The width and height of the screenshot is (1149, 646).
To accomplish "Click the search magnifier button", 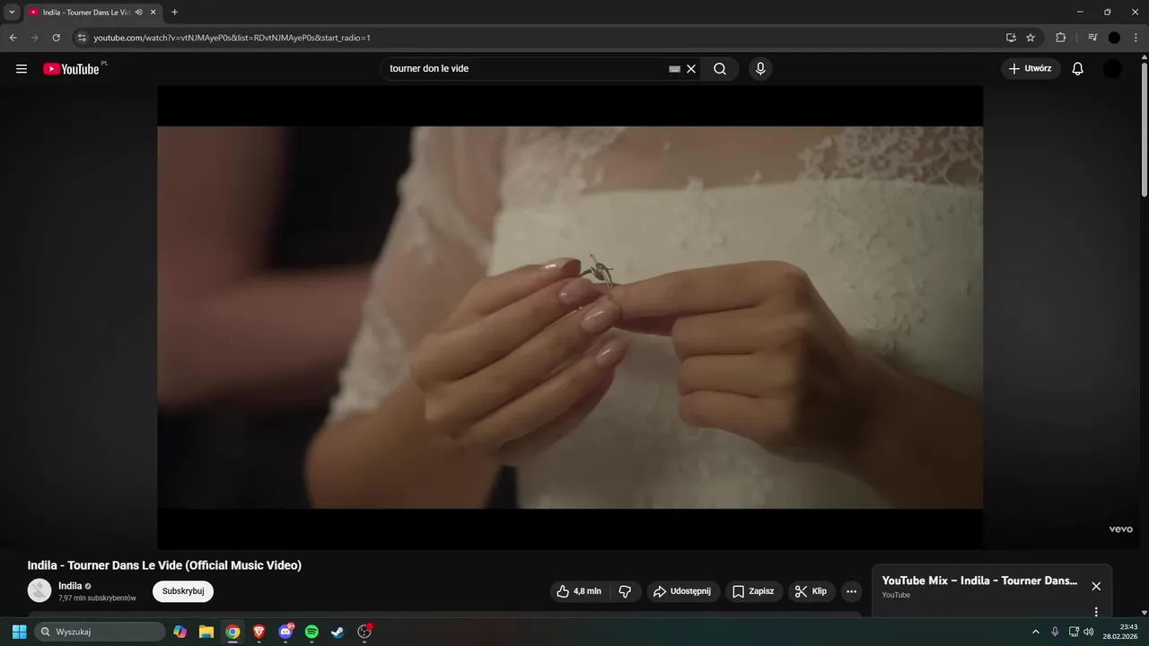I will coord(720,69).
